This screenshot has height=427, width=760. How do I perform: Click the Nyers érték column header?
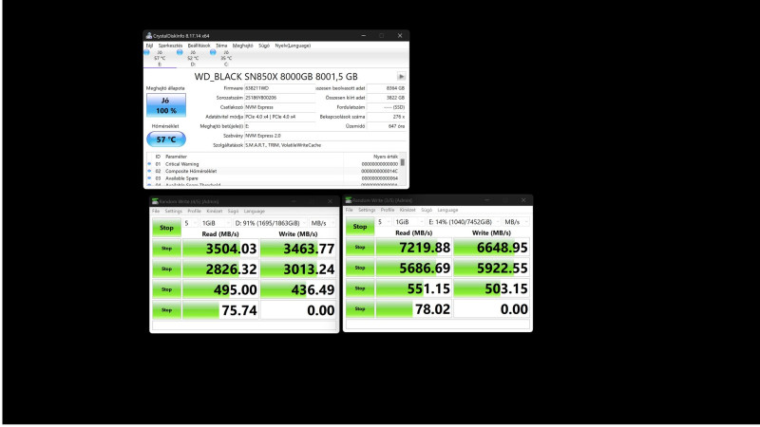coord(386,157)
